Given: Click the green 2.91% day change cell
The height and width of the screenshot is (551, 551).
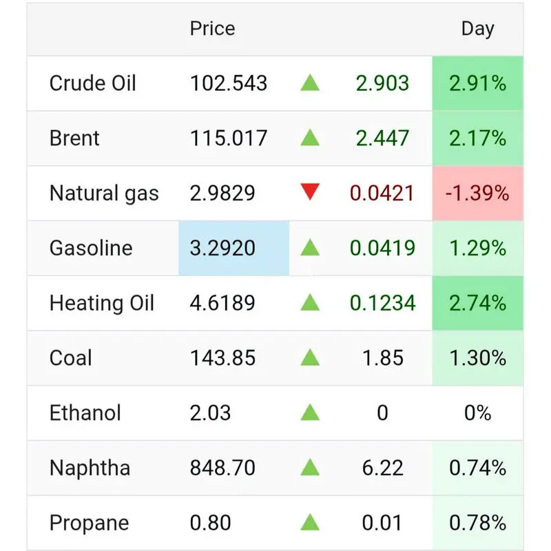Looking at the screenshot, I should [477, 84].
